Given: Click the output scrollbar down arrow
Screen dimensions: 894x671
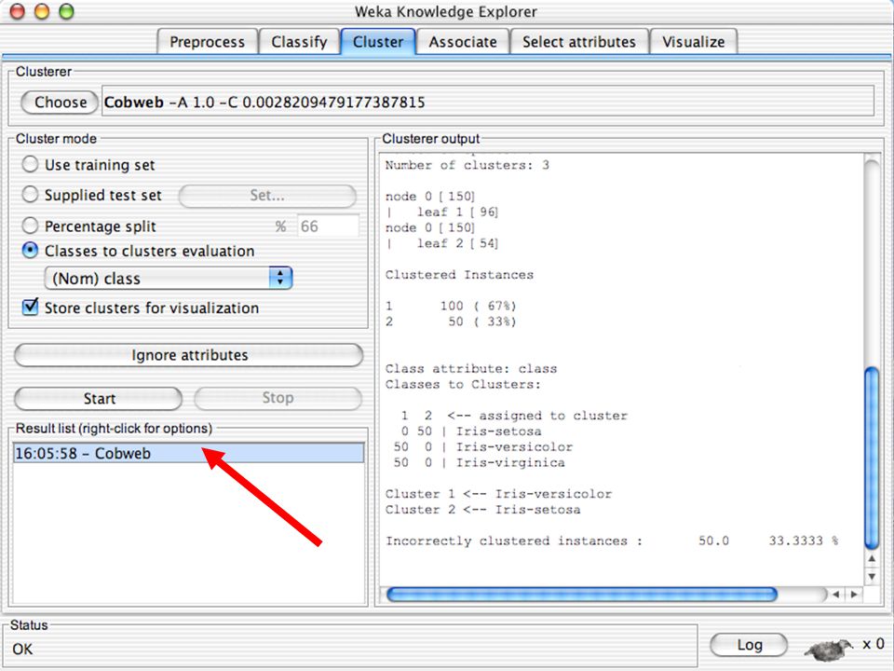Looking at the screenshot, I should point(872,576).
